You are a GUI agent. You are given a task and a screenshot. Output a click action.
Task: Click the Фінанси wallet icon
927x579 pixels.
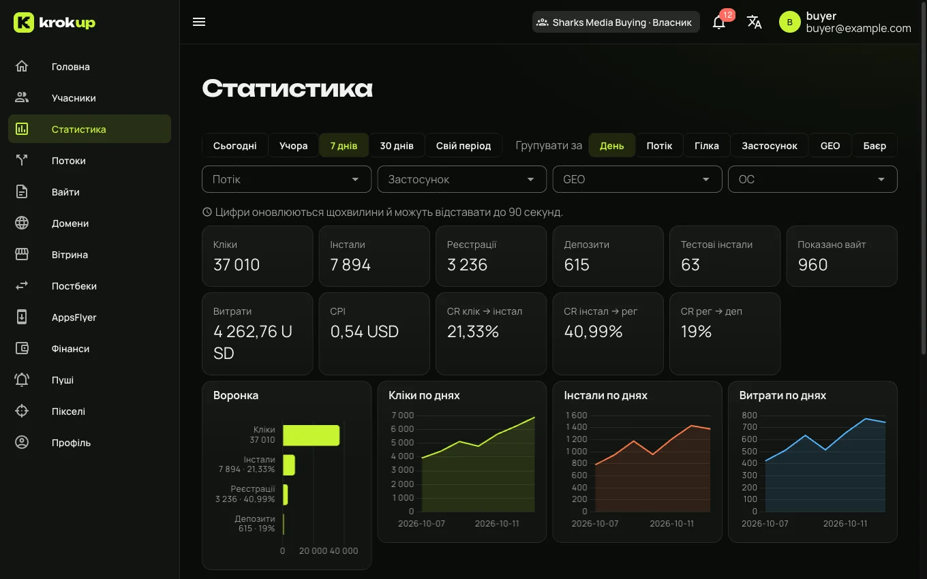[22, 349]
